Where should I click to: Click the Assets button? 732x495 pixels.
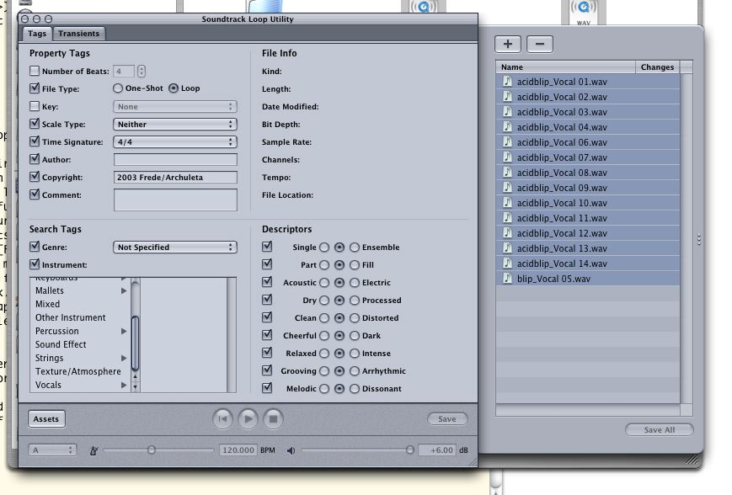46,419
